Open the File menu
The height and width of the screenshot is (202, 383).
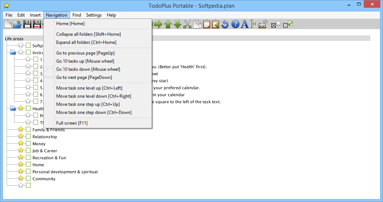tap(9, 15)
